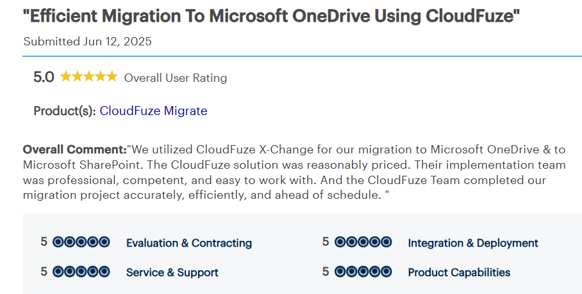Click the last gold star in overall rating
This screenshot has width=582, height=294.
pos(112,77)
